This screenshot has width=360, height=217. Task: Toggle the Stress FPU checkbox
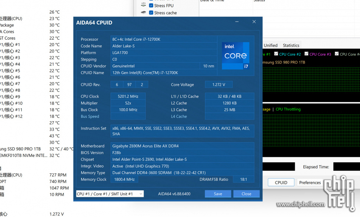[151, 5]
